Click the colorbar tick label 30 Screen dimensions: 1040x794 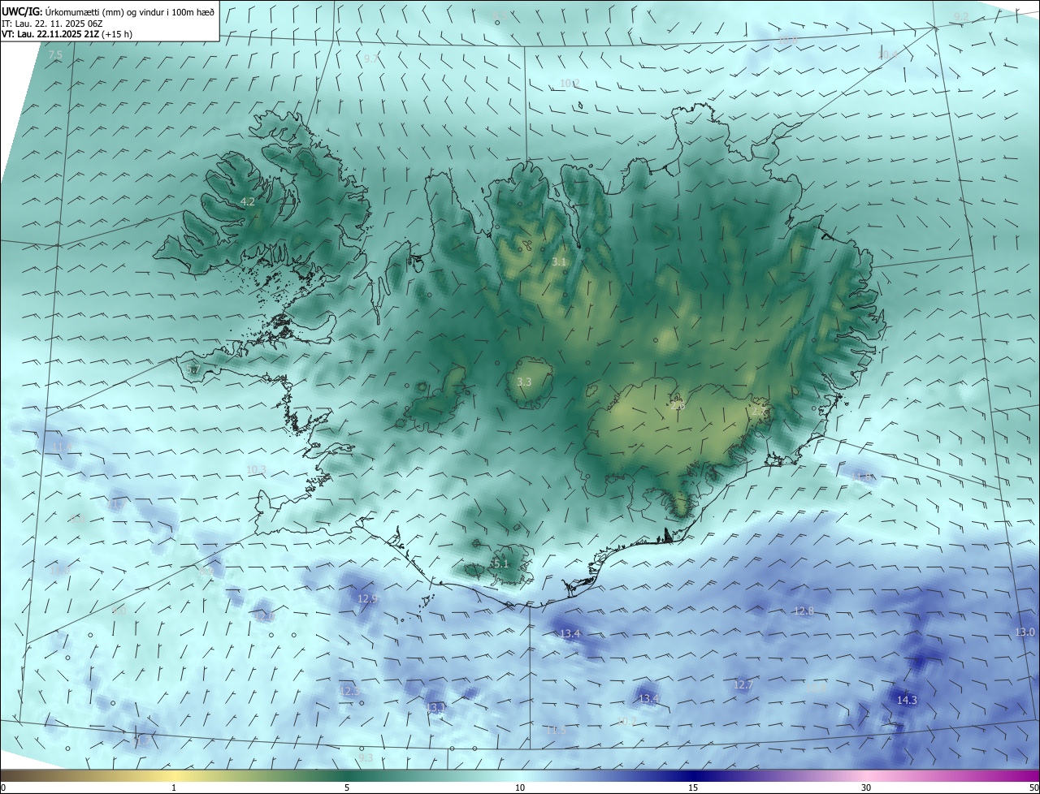866,788
